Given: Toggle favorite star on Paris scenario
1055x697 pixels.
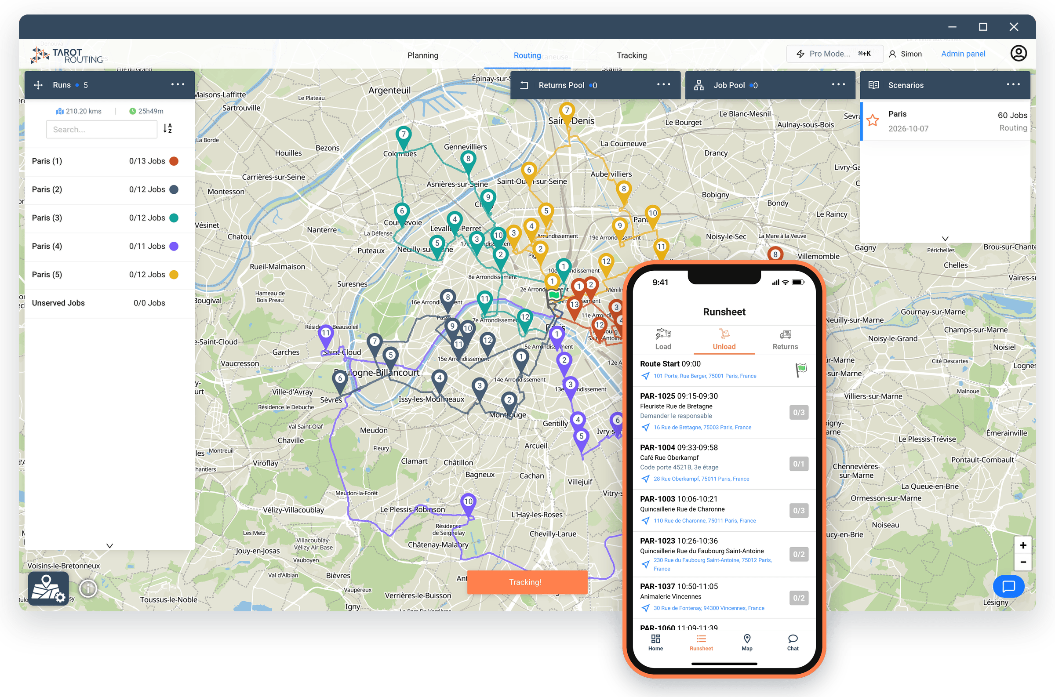Looking at the screenshot, I should click(x=873, y=120).
